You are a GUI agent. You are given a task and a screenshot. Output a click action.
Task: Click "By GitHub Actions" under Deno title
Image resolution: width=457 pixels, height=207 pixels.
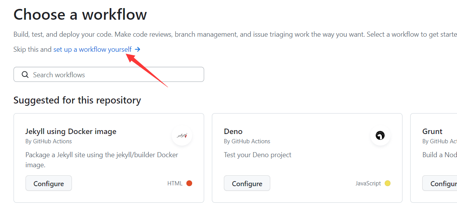point(247,141)
